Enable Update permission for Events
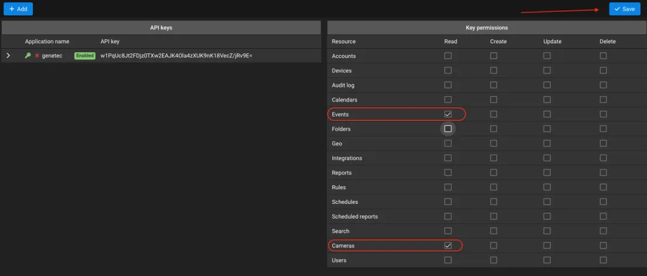 coord(547,114)
